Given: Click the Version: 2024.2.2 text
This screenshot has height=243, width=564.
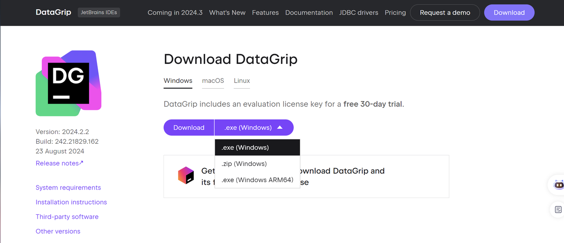Looking at the screenshot, I should tap(62, 131).
